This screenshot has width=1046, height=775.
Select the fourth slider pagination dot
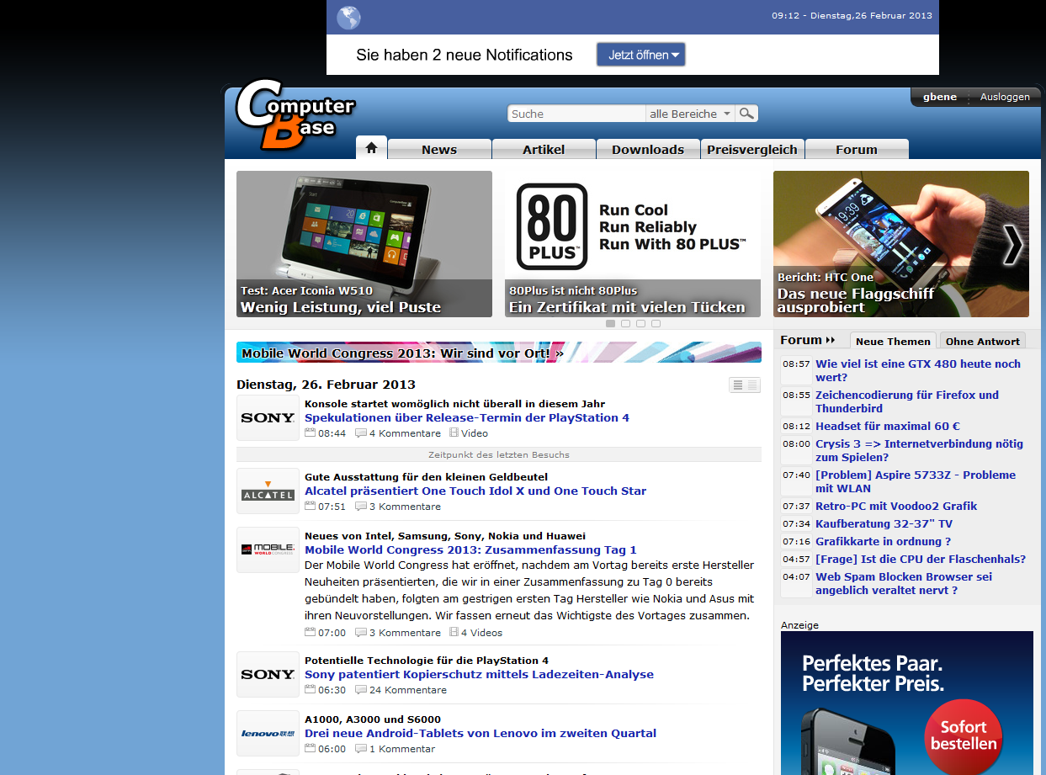pos(656,323)
